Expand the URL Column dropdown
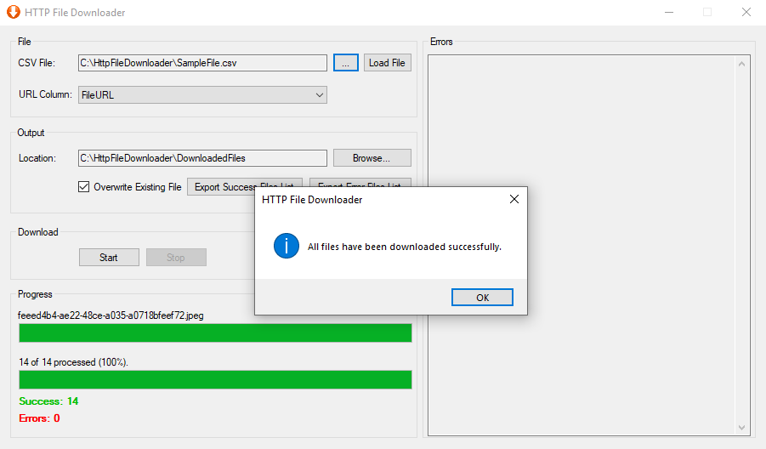766x449 pixels. point(320,95)
